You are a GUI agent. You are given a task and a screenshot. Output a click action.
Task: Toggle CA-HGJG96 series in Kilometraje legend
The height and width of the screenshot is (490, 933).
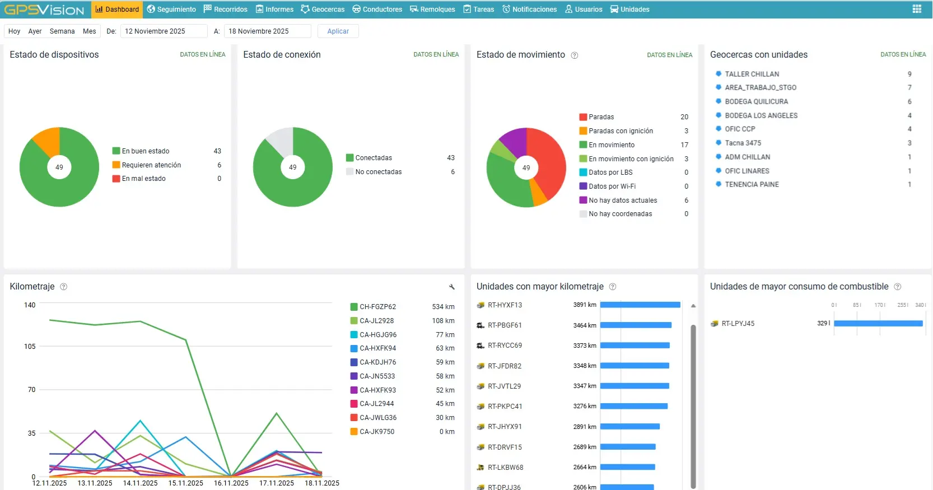(377, 335)
